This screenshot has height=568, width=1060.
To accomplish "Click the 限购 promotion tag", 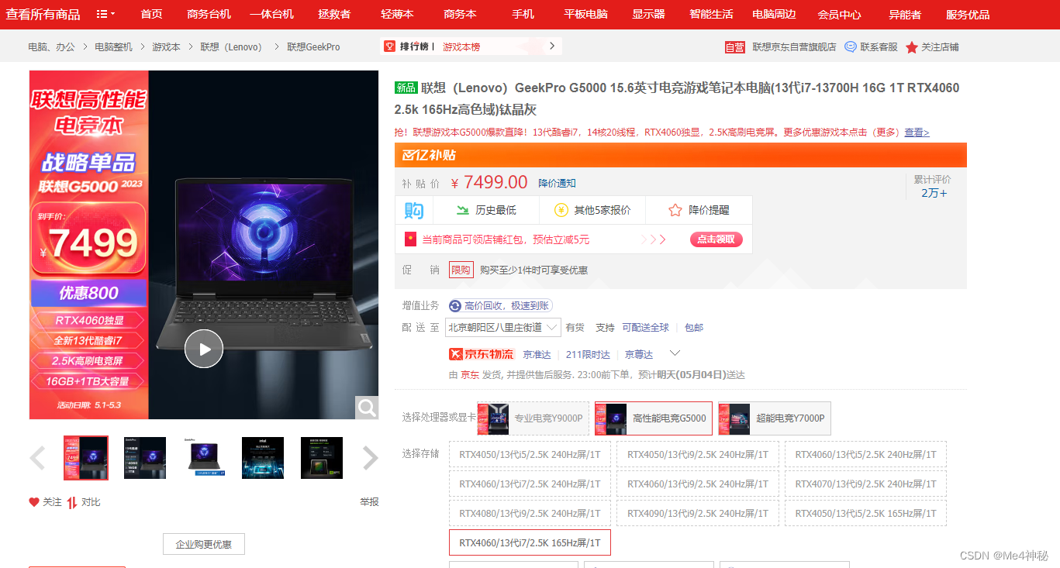I will point(461,270).
